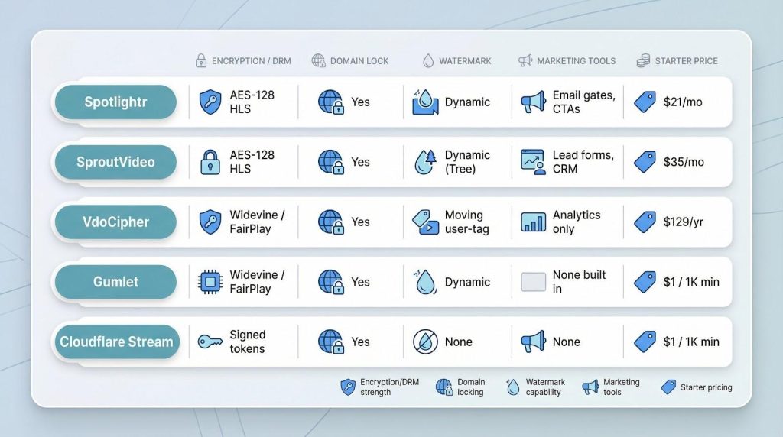Screen dimensions: 783x437
Task: Click the VdoCipher moving user-tag icon
Action: [x=425, y=222]
